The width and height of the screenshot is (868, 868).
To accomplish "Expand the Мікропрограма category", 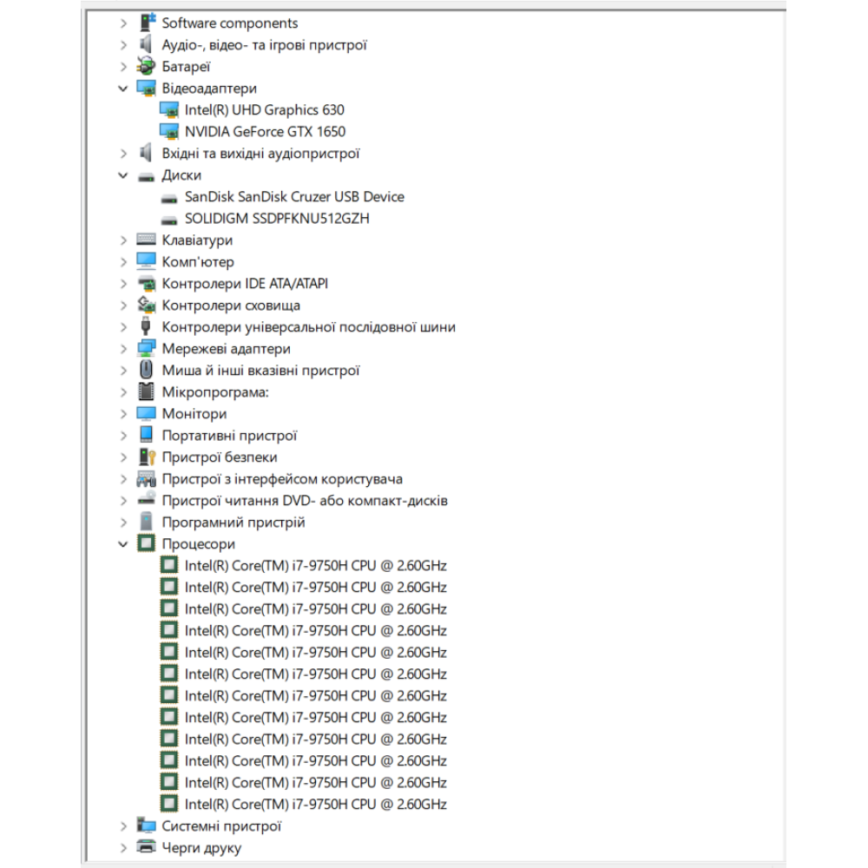I will (x=123, y=392).
